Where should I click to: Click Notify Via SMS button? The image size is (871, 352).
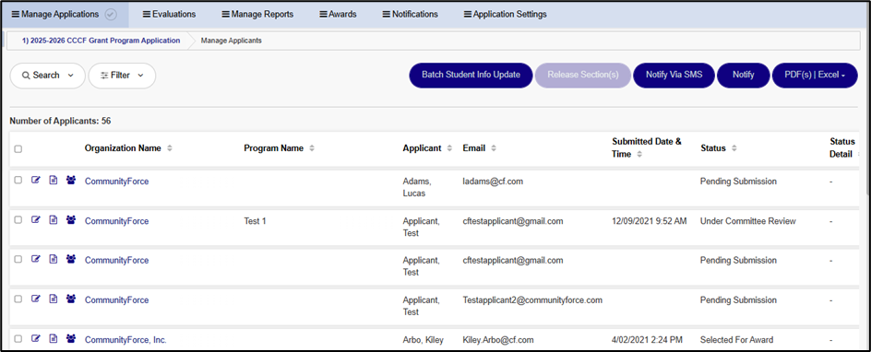674,75
